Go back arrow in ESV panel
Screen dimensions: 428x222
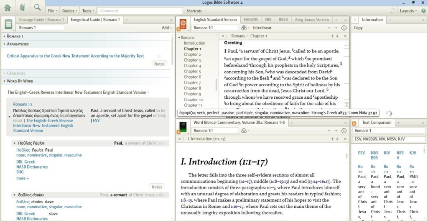click(329, 28)
